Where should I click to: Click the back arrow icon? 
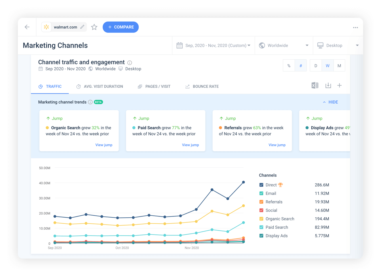click(x=27, y=27)
